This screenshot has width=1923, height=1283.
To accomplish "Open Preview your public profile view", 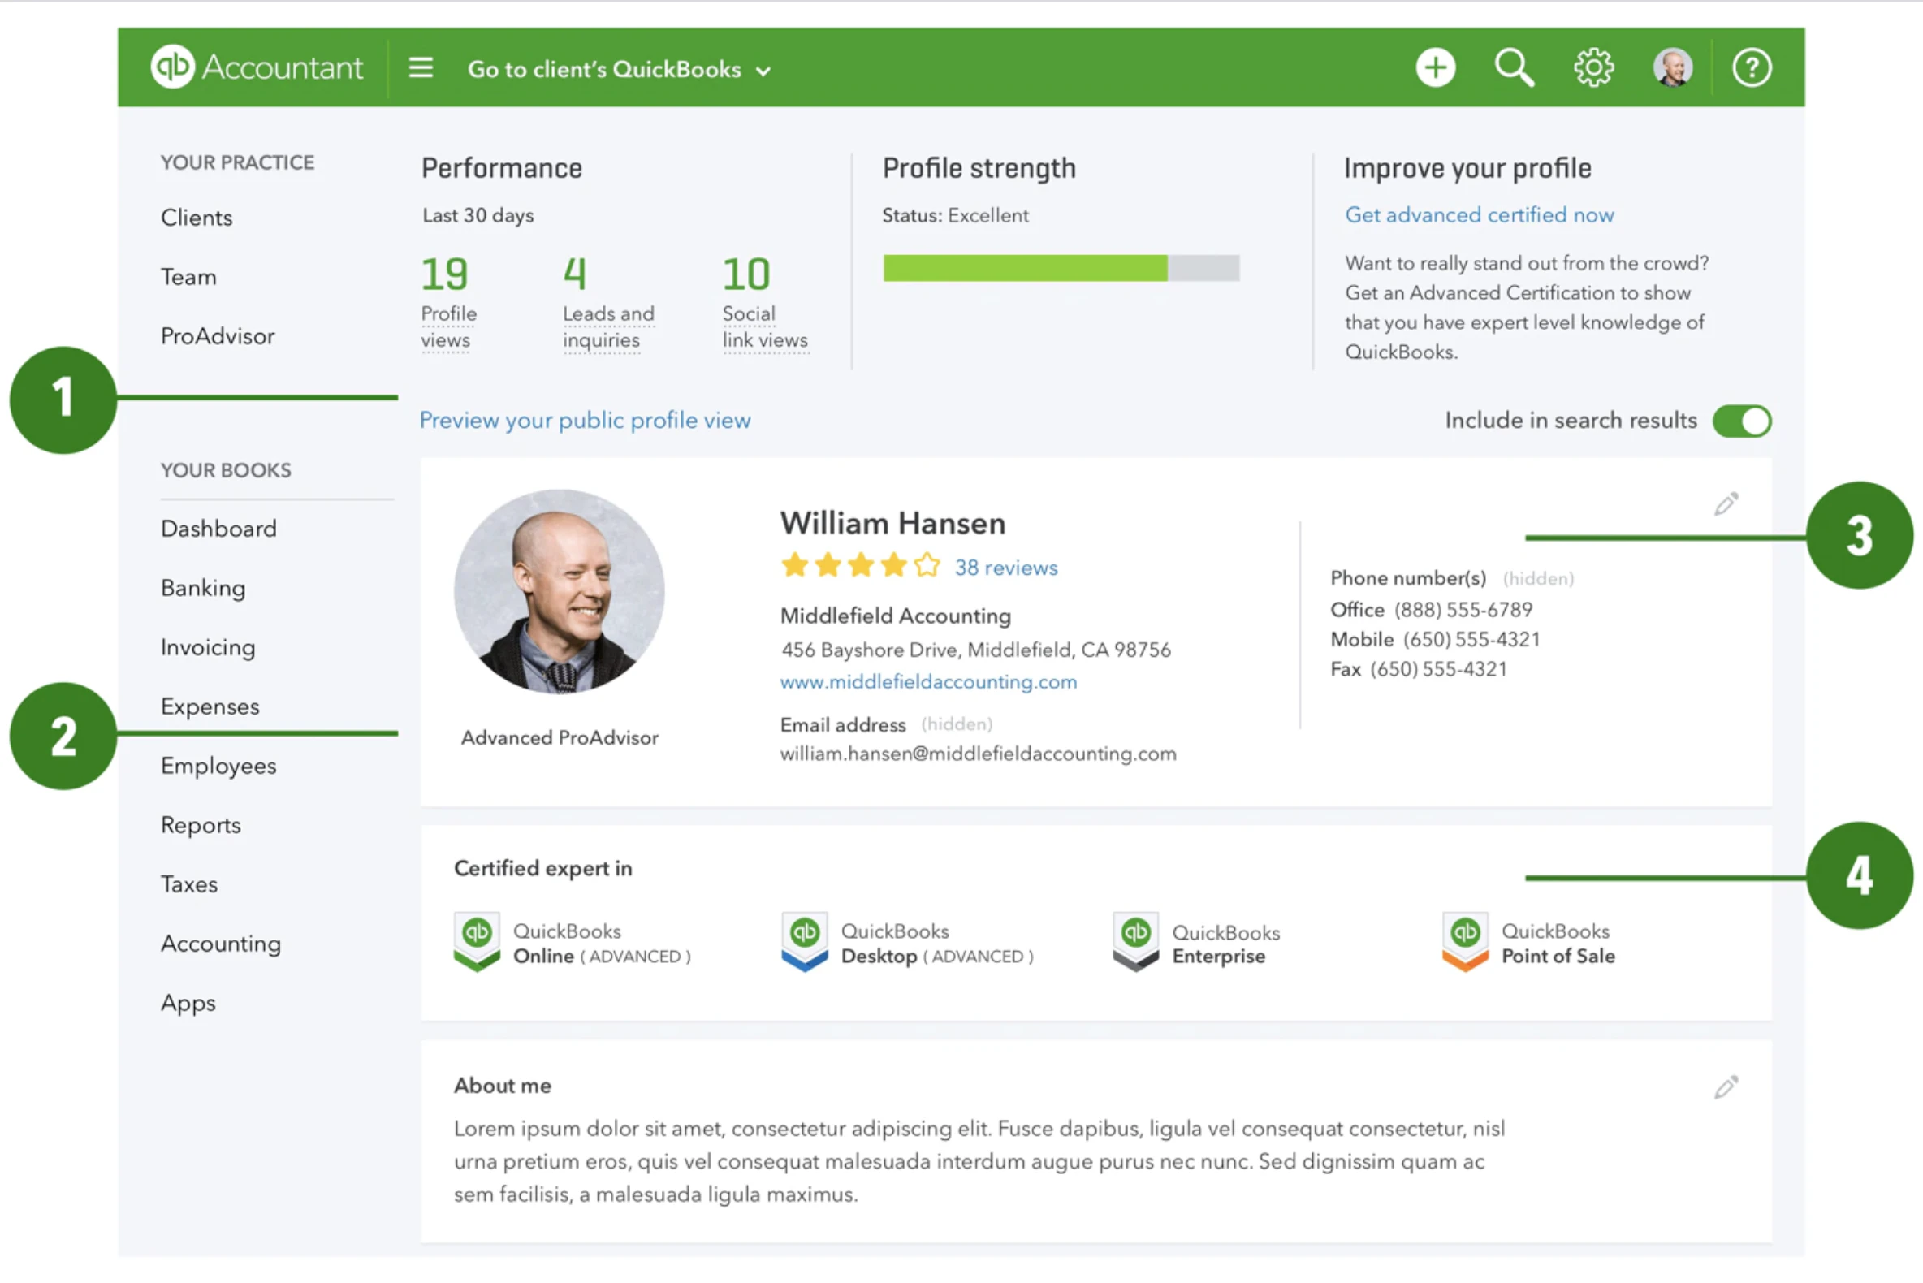I will pos(585,420).
